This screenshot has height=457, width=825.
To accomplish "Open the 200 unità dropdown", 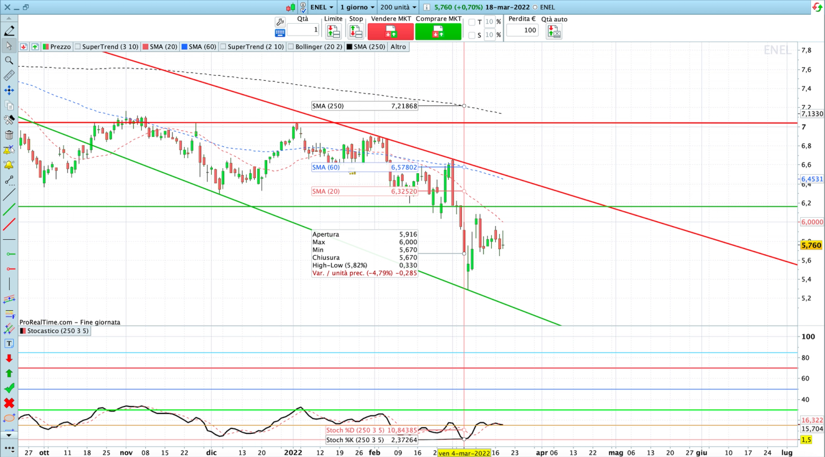I will (398, 7).
